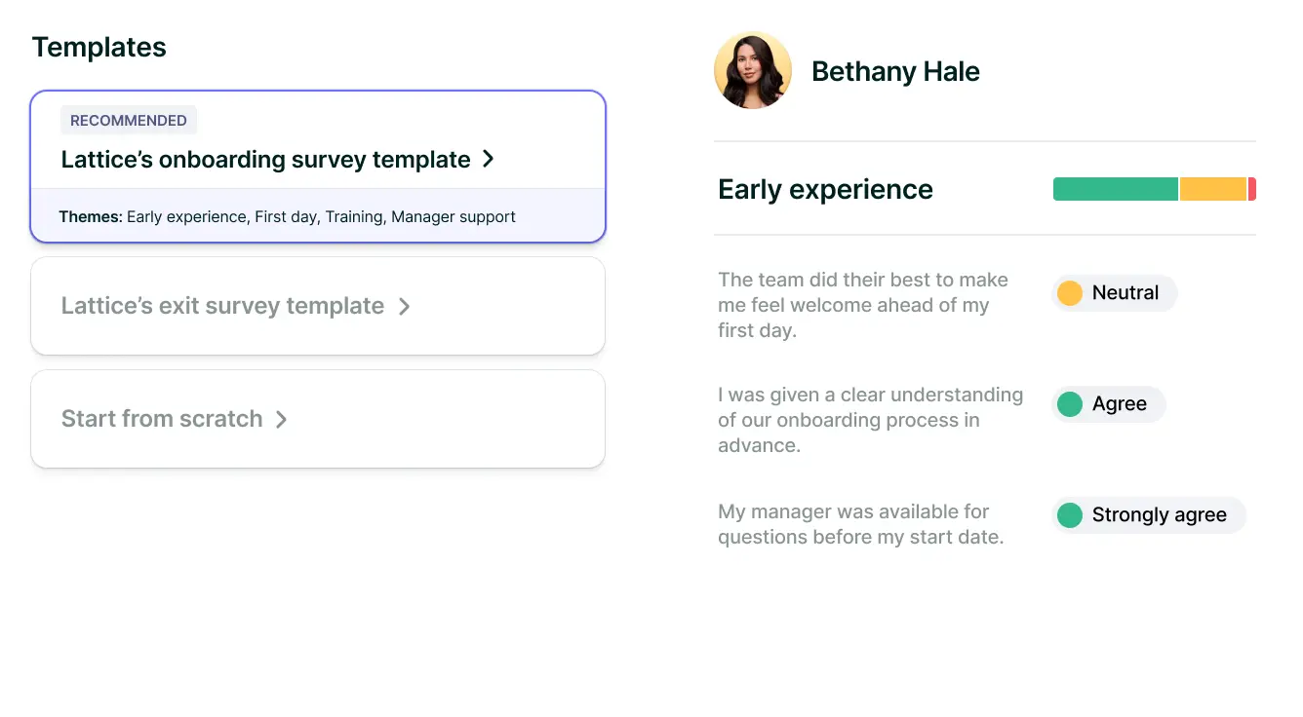
Task: Click the yellow segment of the results bar
Action: 1213,189
